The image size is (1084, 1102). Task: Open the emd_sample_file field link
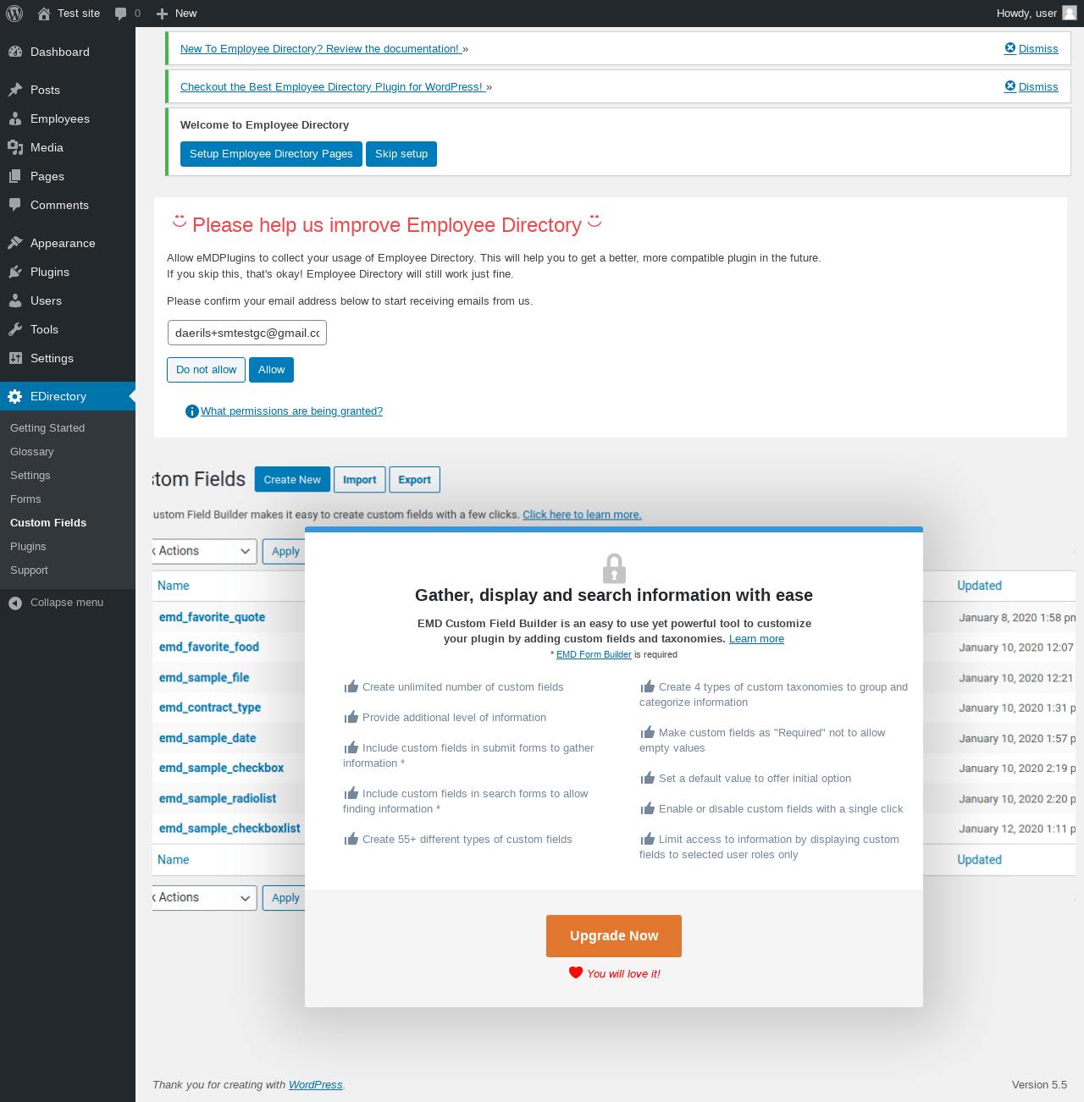pyautogui.click(x=204, y=677)
